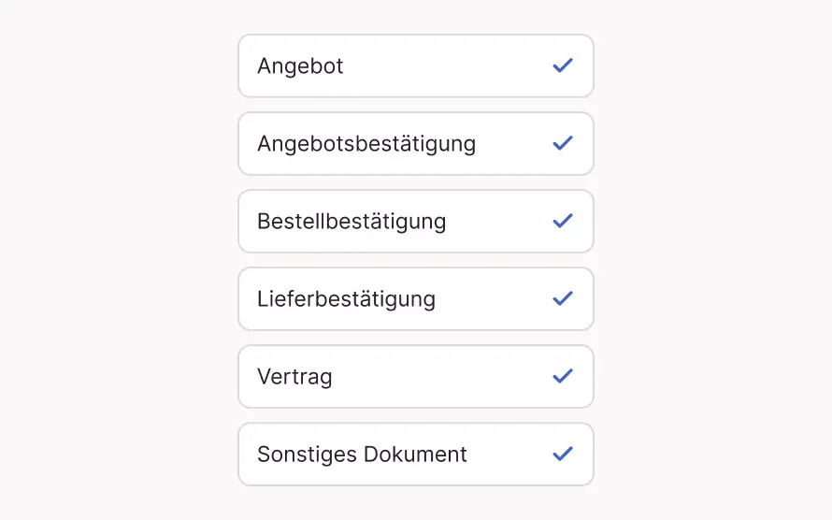Deselect the Angebot document type option
This screenshot has width=832, height=520.
pyautogui.click(x=416, y=66)
